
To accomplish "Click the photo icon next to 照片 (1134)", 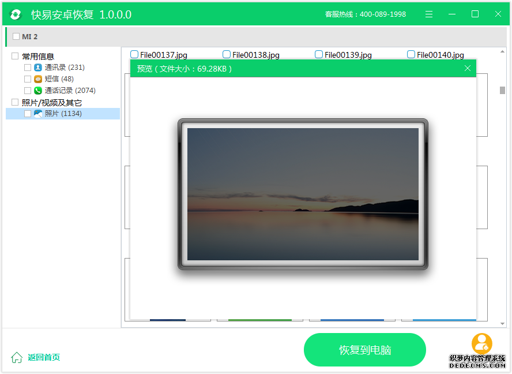I will tap(38, 114).
